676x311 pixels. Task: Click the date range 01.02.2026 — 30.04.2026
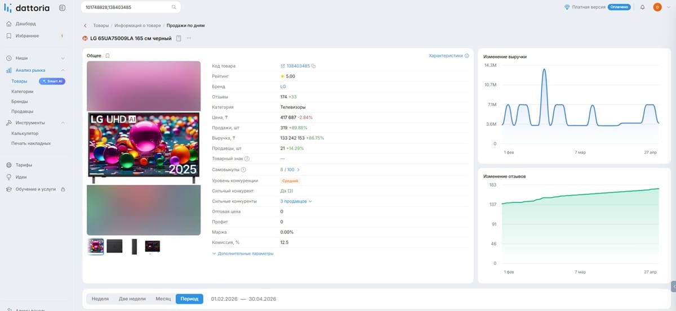[243, 299]
